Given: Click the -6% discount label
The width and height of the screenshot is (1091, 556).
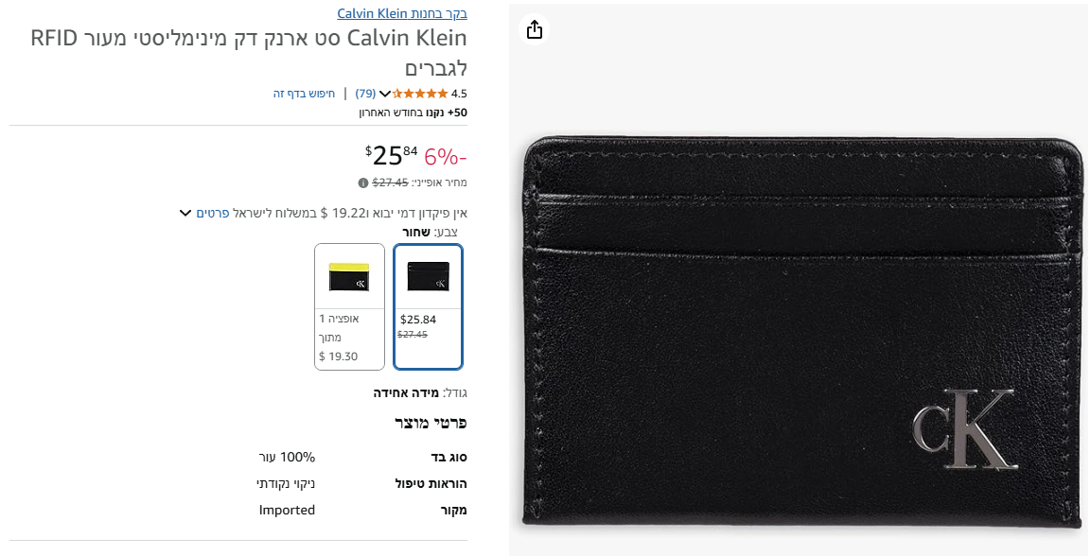Looking at the screenshot, I should click(x=446, y=157).
